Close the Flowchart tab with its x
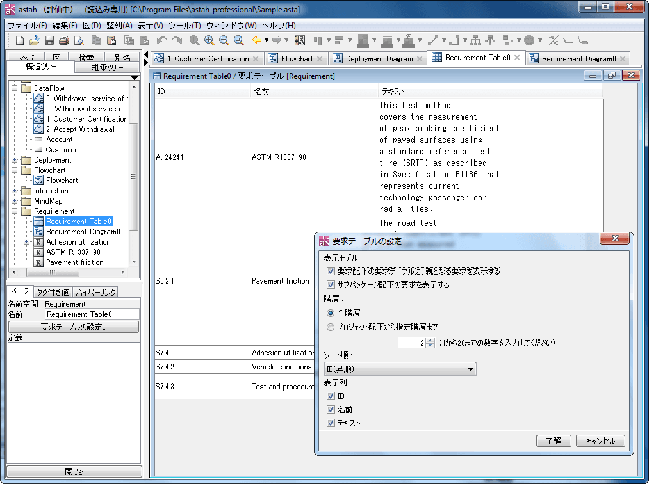 point(320,59)
